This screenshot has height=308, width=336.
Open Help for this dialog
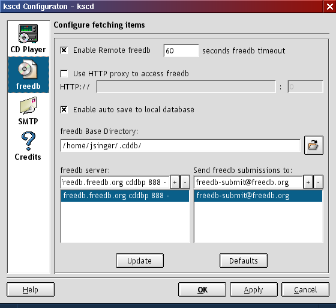(x=31, y=289)
